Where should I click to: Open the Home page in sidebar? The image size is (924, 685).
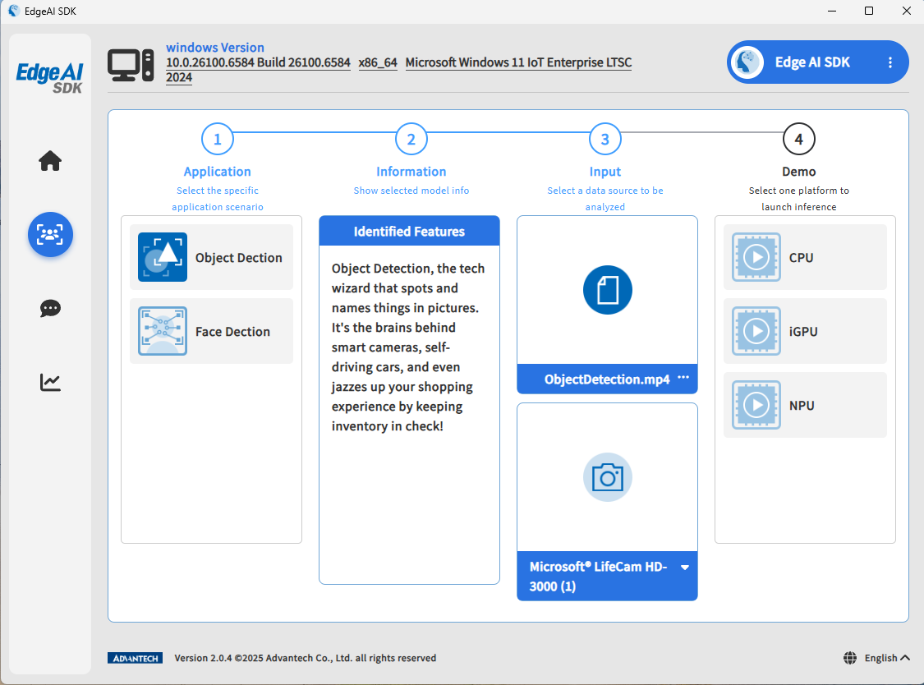[x=50, y=161]
